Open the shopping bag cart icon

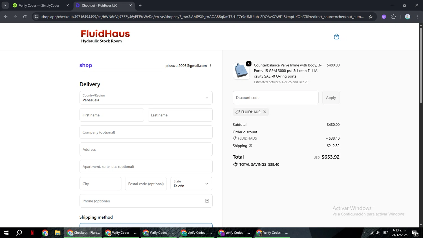click(336, 37)
